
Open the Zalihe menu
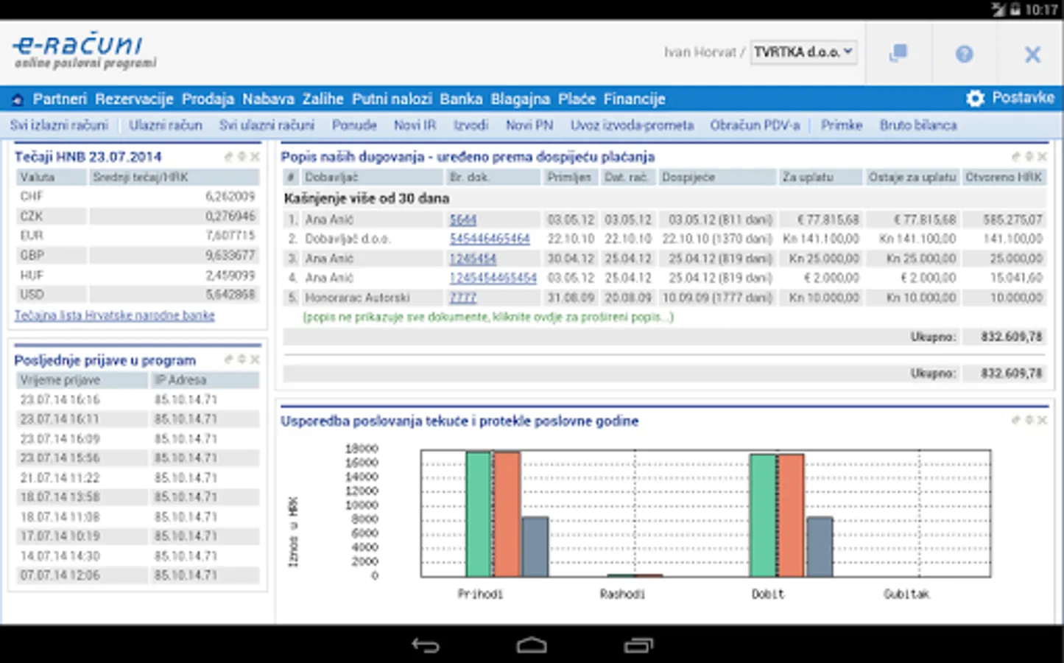click(x=323, y=99)
